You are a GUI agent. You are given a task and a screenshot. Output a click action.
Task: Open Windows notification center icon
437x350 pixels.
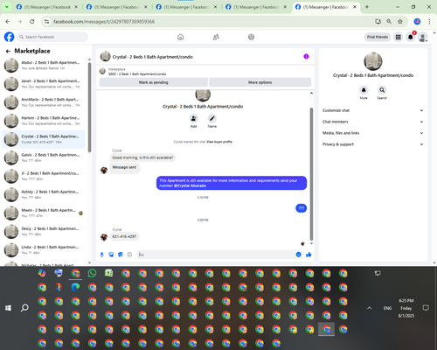point(426,308)
